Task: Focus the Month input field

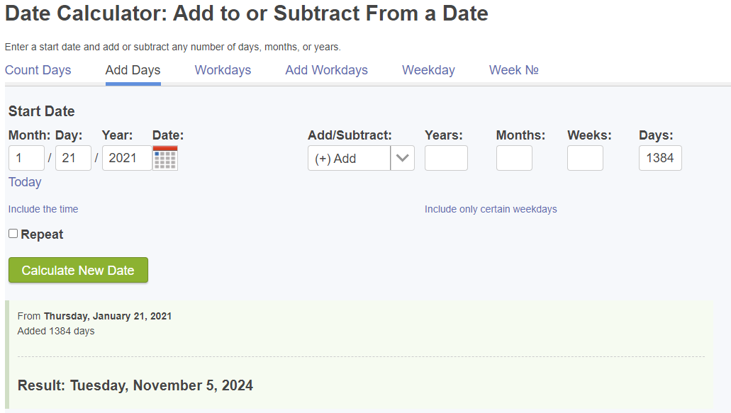Action: coord(26,158)
